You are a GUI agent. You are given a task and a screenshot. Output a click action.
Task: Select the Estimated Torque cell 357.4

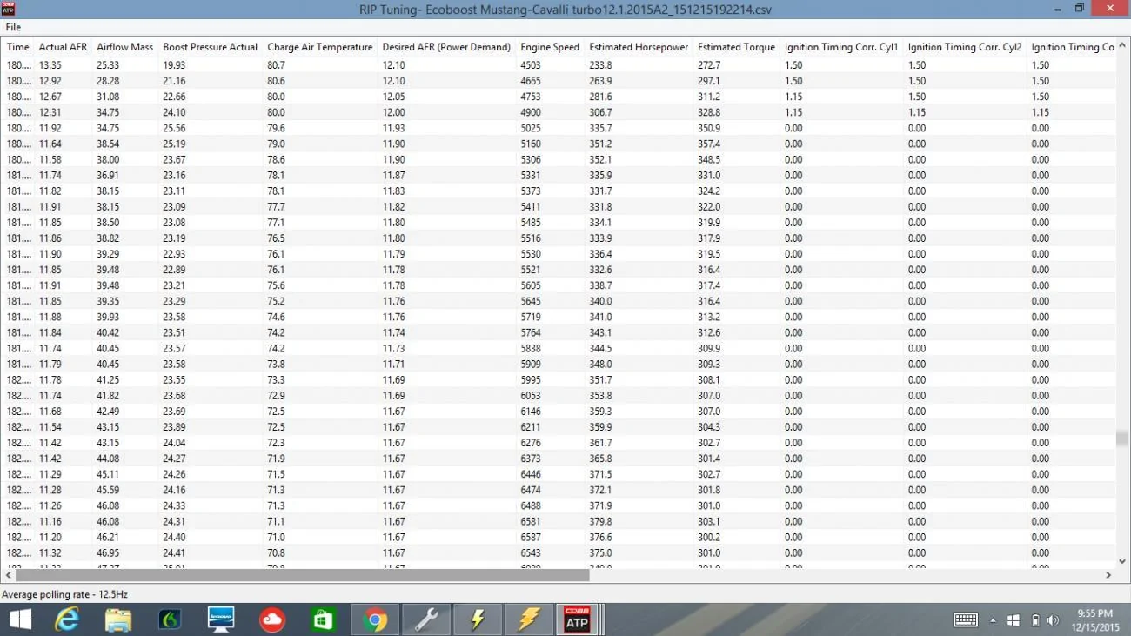point(709,144)
